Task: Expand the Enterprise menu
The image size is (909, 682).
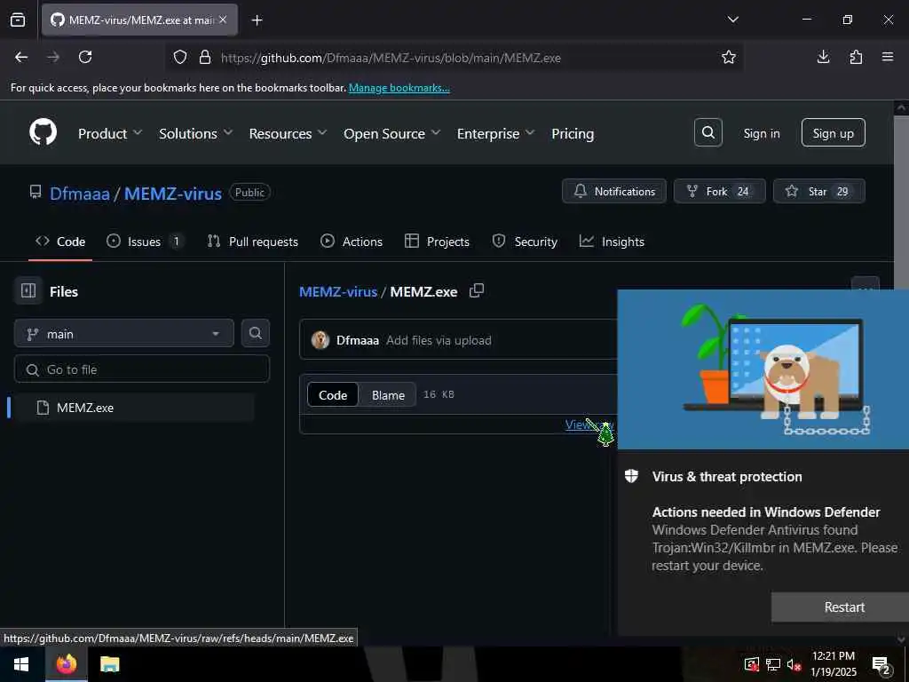Action: (495, 133)
